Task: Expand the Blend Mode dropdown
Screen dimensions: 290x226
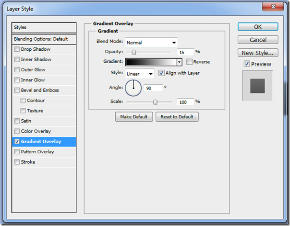Action: (151, 43)
